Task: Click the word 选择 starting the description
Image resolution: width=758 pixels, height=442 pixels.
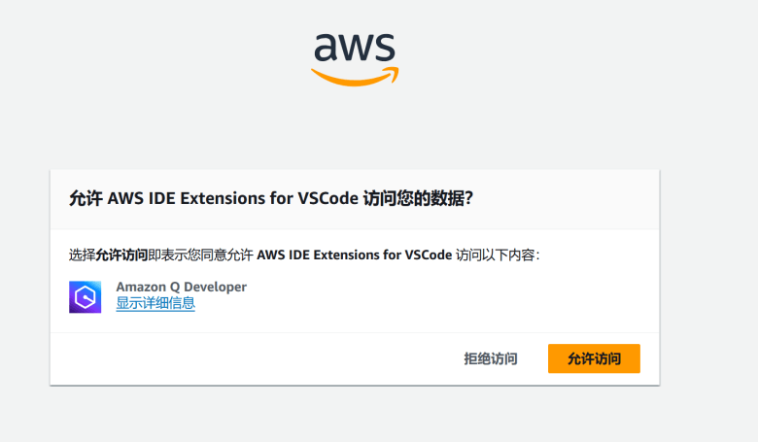Action: click(82, 255)
